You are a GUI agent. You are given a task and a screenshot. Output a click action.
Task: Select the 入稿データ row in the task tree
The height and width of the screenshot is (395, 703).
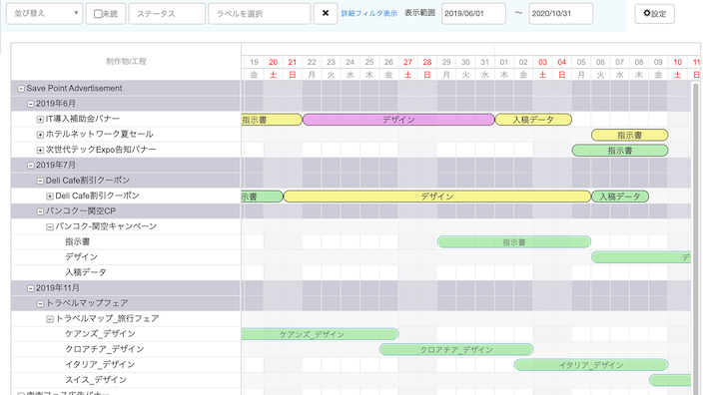[126, 272]
